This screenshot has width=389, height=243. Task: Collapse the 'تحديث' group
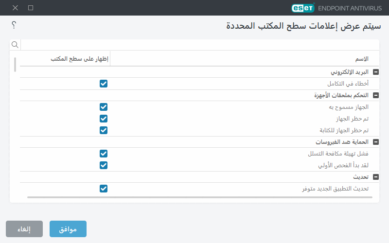[376, 177]
